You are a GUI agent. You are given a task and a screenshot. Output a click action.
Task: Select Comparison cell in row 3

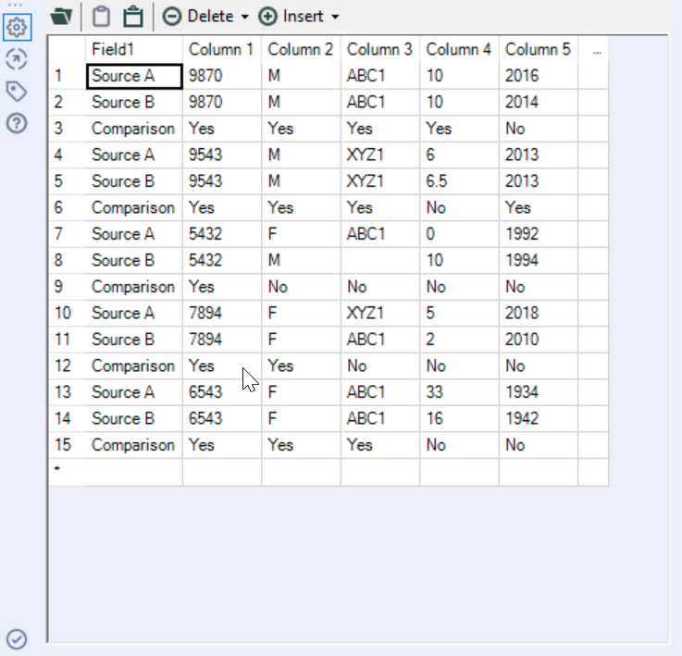pos(134,129)
